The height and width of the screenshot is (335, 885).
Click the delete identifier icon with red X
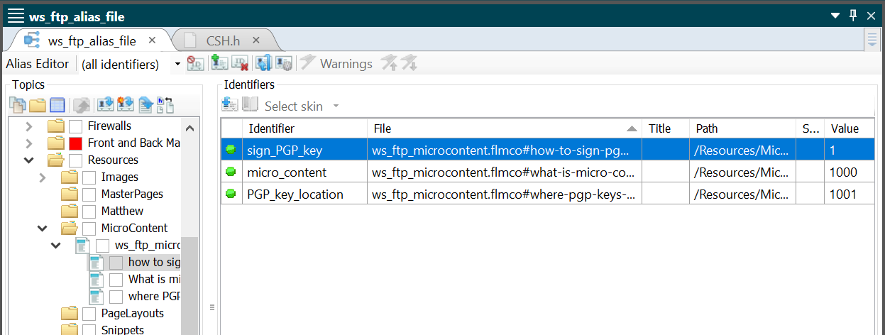click(x=240, y=64)
